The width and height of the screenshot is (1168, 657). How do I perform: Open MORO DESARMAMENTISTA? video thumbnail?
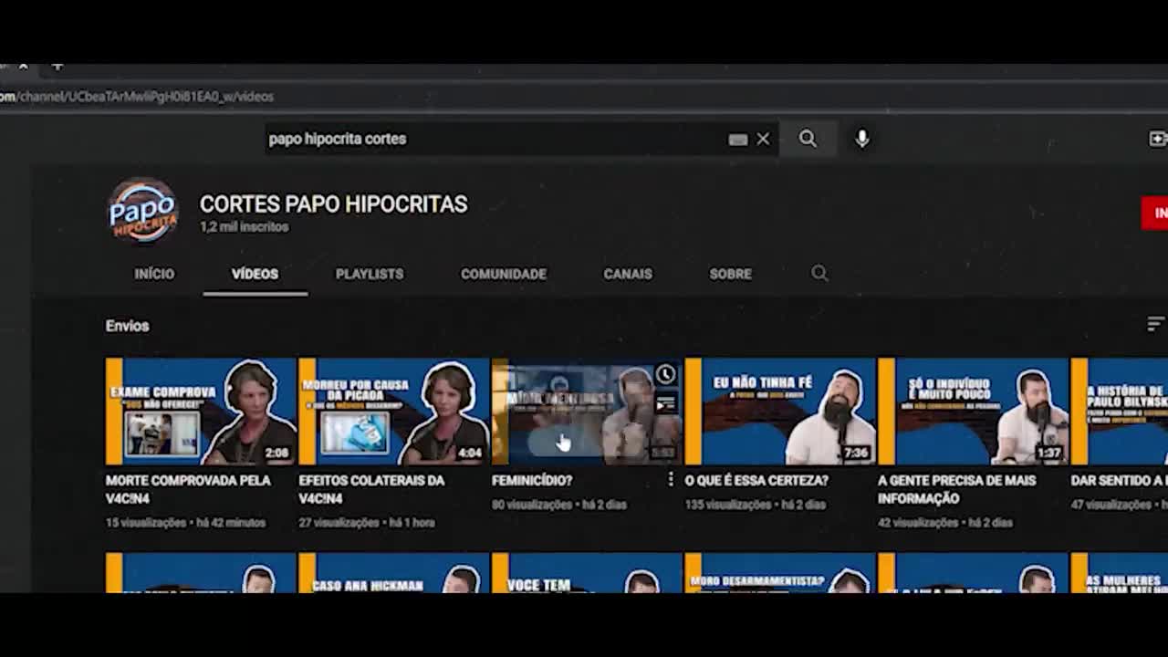[780, 573]
